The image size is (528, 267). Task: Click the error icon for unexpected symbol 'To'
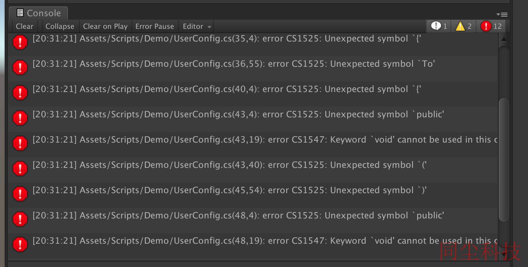coord(20,68)
